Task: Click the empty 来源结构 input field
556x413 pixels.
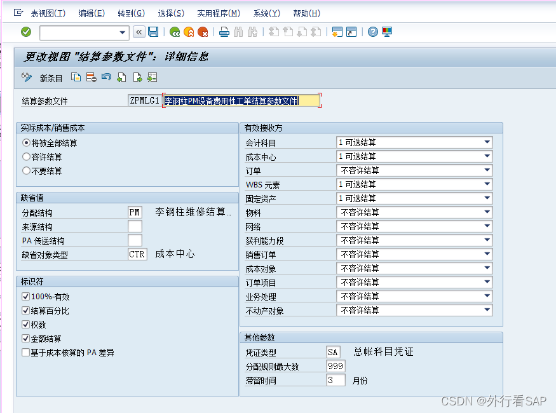Action: pyautogui.click(x=135, y=226)
